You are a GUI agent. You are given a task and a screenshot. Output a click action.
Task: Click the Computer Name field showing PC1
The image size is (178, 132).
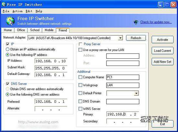coord(123,77)
